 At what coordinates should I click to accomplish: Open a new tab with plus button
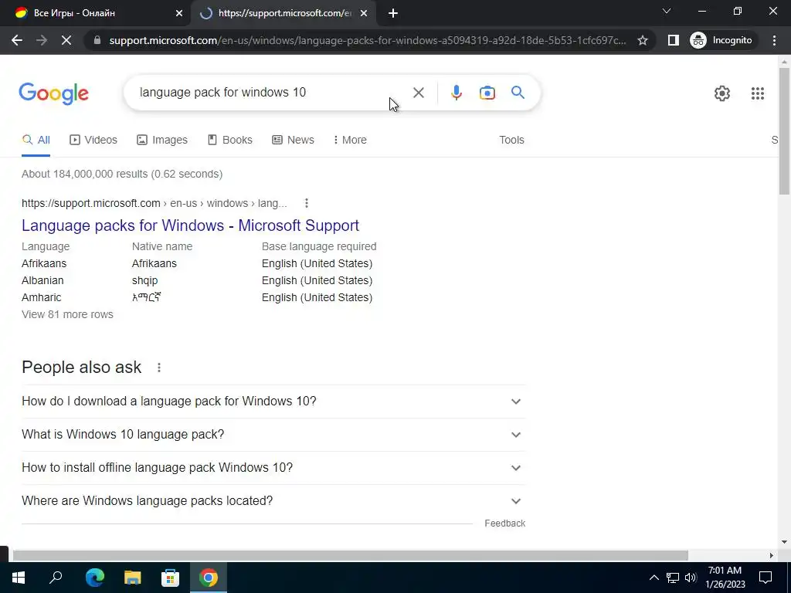pos(393,13)
